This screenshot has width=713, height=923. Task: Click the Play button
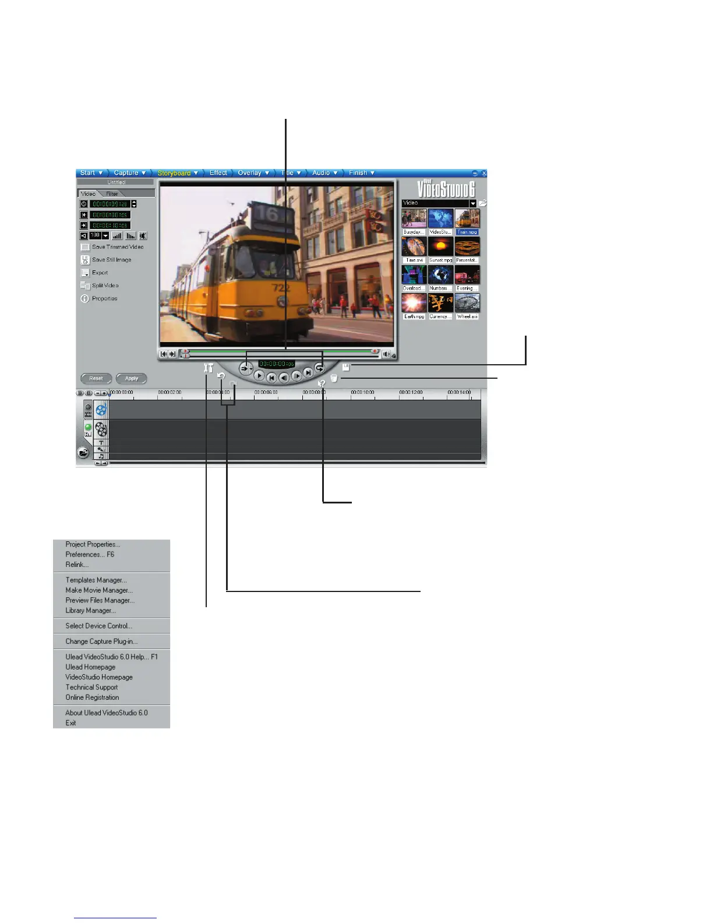259,376
